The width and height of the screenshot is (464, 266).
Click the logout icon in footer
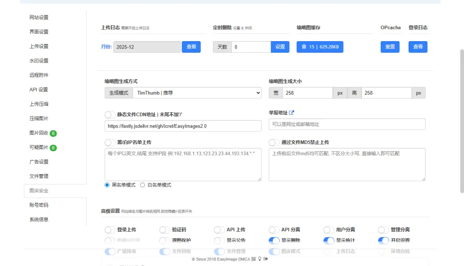tap(266, 259)
